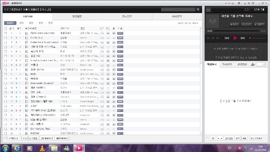Toggle the repeat mode icon in player
The height and width of the screenshot is (152, 270).
(x=208, y=38)
